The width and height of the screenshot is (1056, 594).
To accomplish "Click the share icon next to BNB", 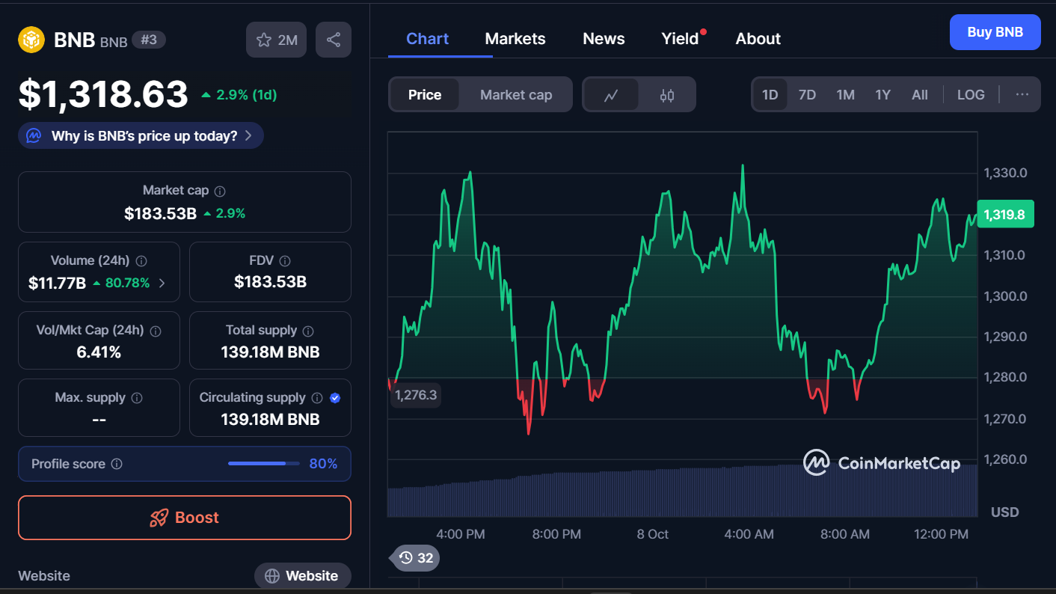I will click(334, 40).
